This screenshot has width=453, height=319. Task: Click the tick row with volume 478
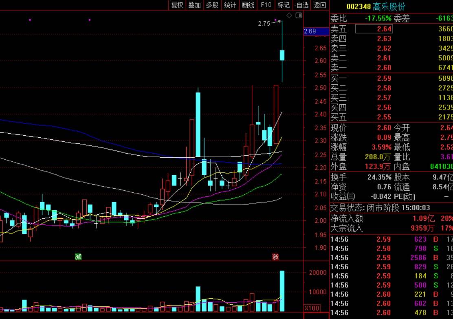click(391, 312)
